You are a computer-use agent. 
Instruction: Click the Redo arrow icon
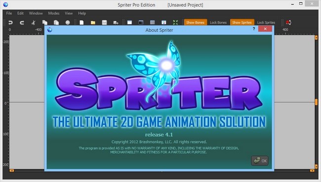tap(22, 23)
